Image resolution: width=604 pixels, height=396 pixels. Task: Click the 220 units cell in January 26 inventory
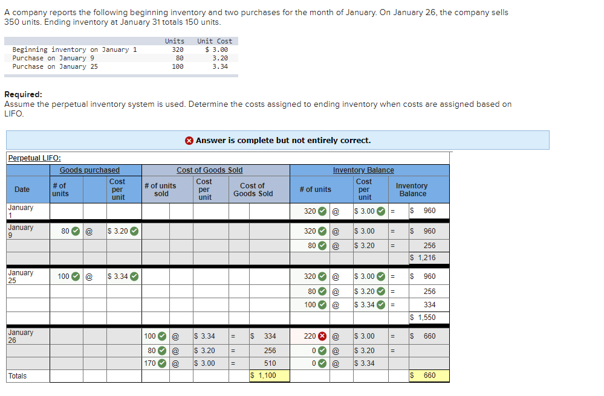point(310,336)
